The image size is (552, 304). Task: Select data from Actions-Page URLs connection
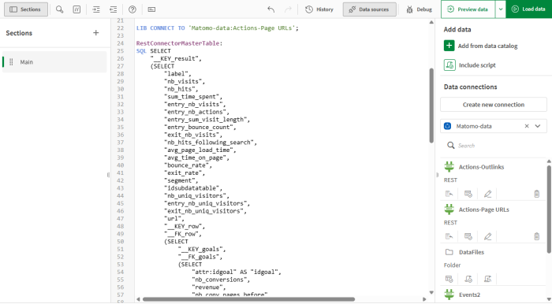468,236
